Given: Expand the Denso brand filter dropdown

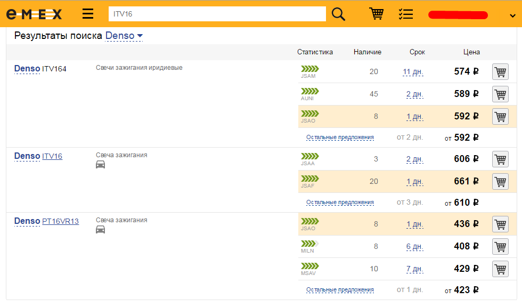Looking at the screenshot, I should click(124, 36).
